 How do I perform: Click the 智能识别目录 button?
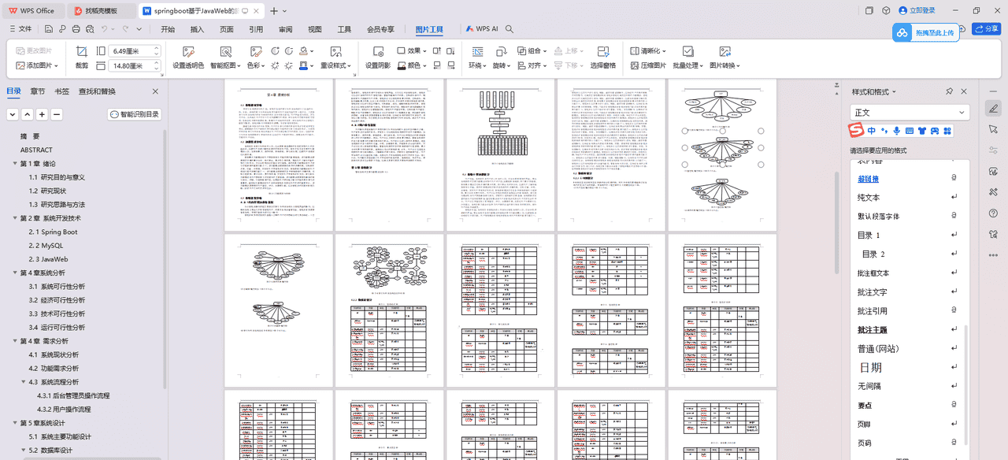pyautogui.click(x=134, y=115)
